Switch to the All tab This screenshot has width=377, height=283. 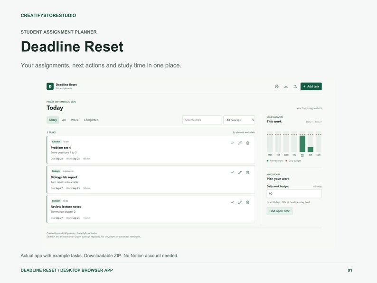(x=64, y=120)
